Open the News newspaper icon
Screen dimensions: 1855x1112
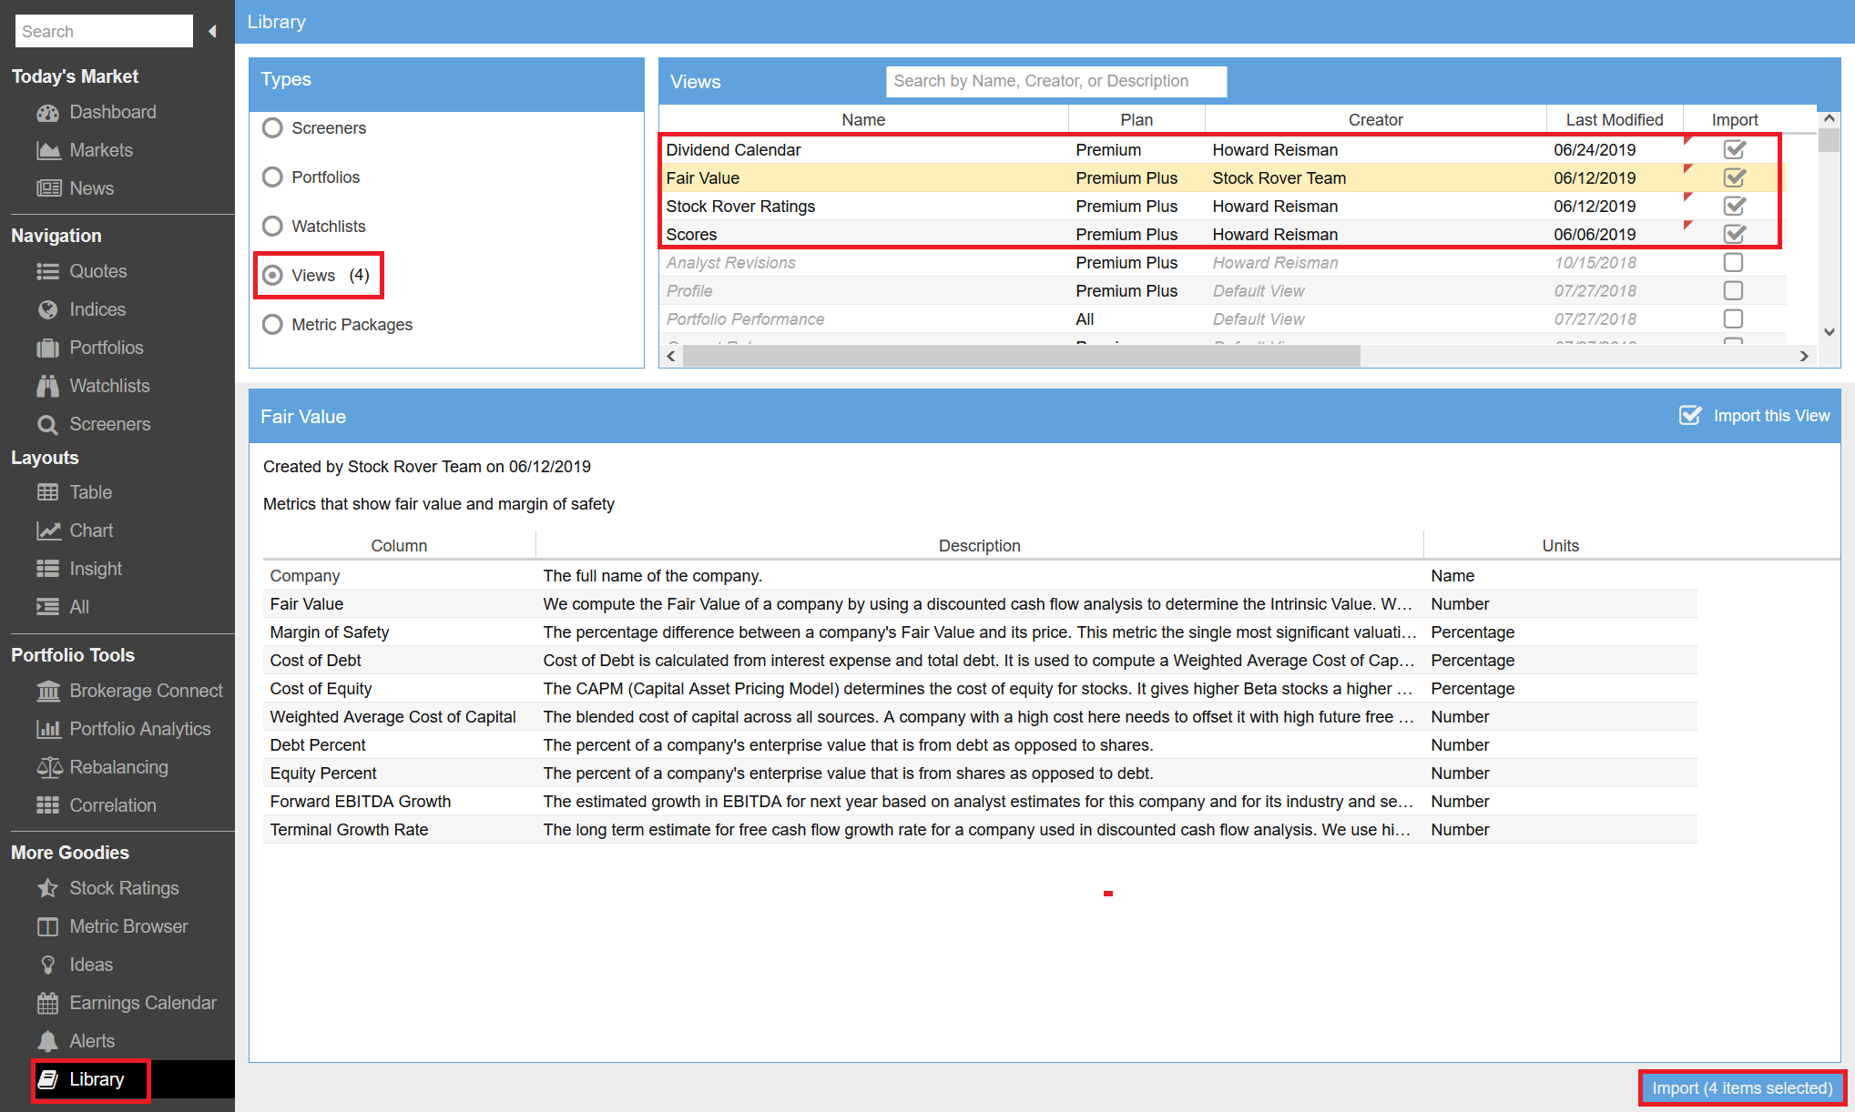(48, 188)
